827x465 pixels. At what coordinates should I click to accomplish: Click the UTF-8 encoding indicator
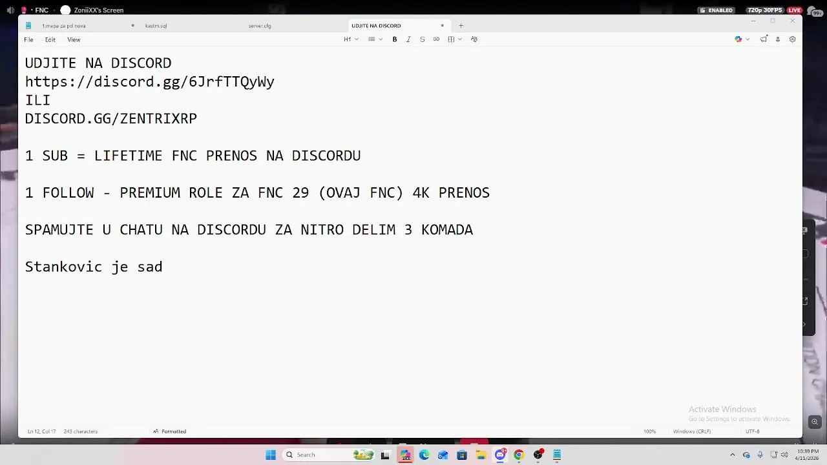coord(752,431)
